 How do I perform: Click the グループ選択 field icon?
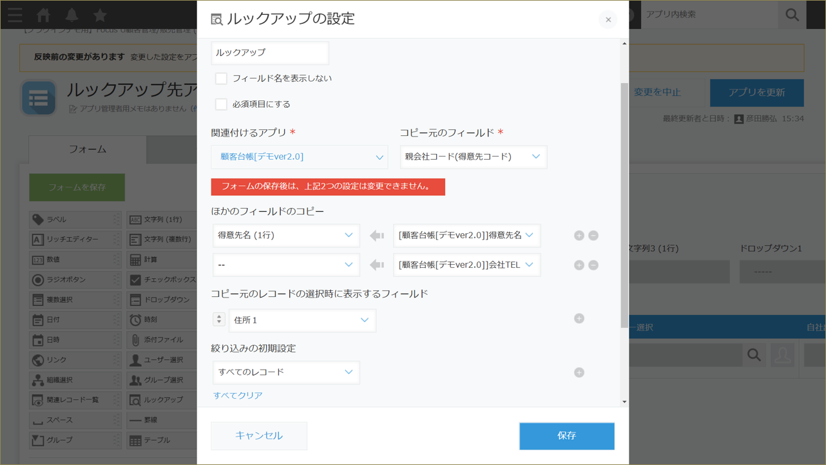[x=135, y=380]
